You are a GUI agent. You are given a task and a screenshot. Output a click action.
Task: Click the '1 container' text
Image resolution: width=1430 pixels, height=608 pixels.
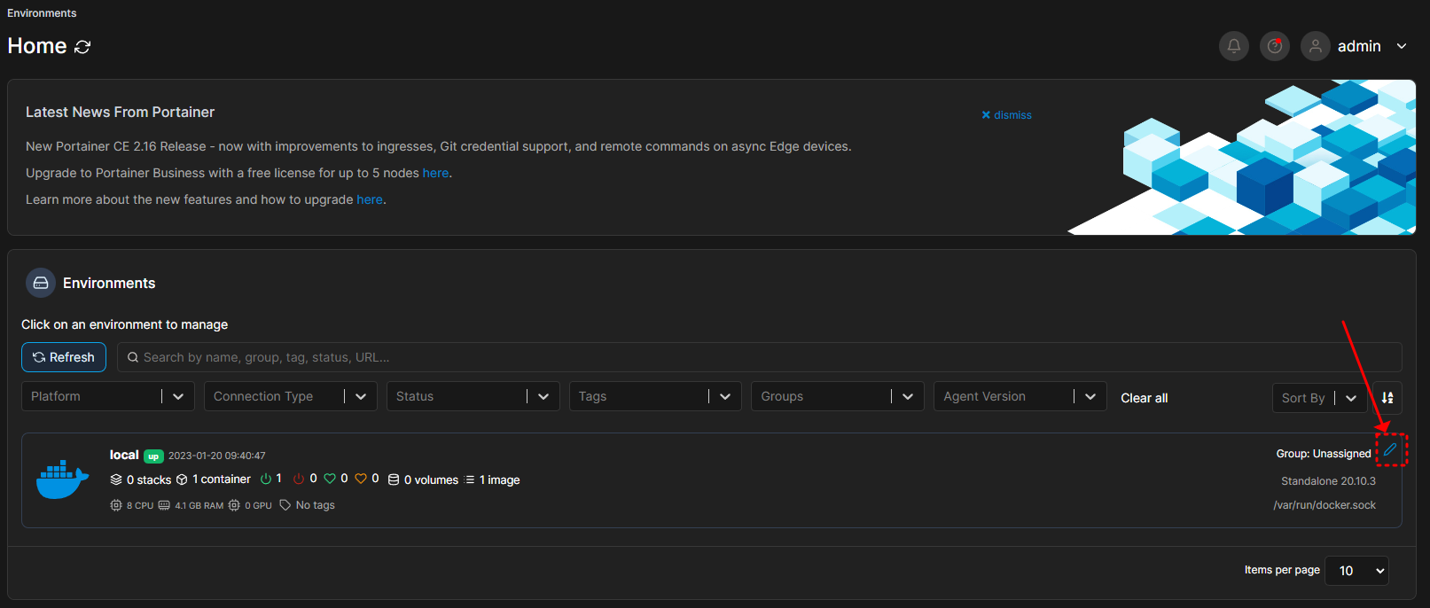222,479
